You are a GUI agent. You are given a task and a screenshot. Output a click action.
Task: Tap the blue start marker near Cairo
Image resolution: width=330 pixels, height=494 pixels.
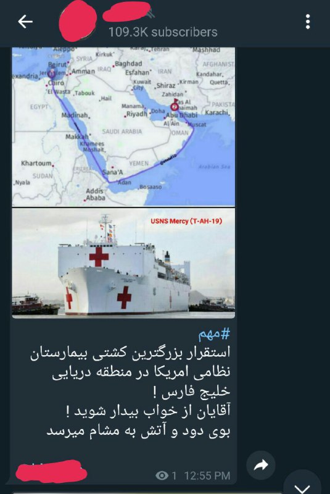[52, 73]
